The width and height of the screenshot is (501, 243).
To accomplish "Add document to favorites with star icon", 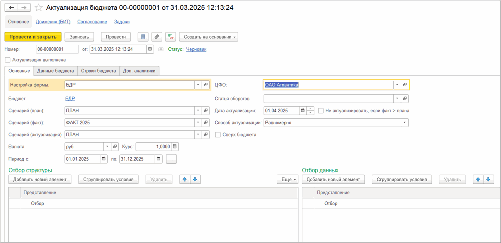I will coord(38,8).
